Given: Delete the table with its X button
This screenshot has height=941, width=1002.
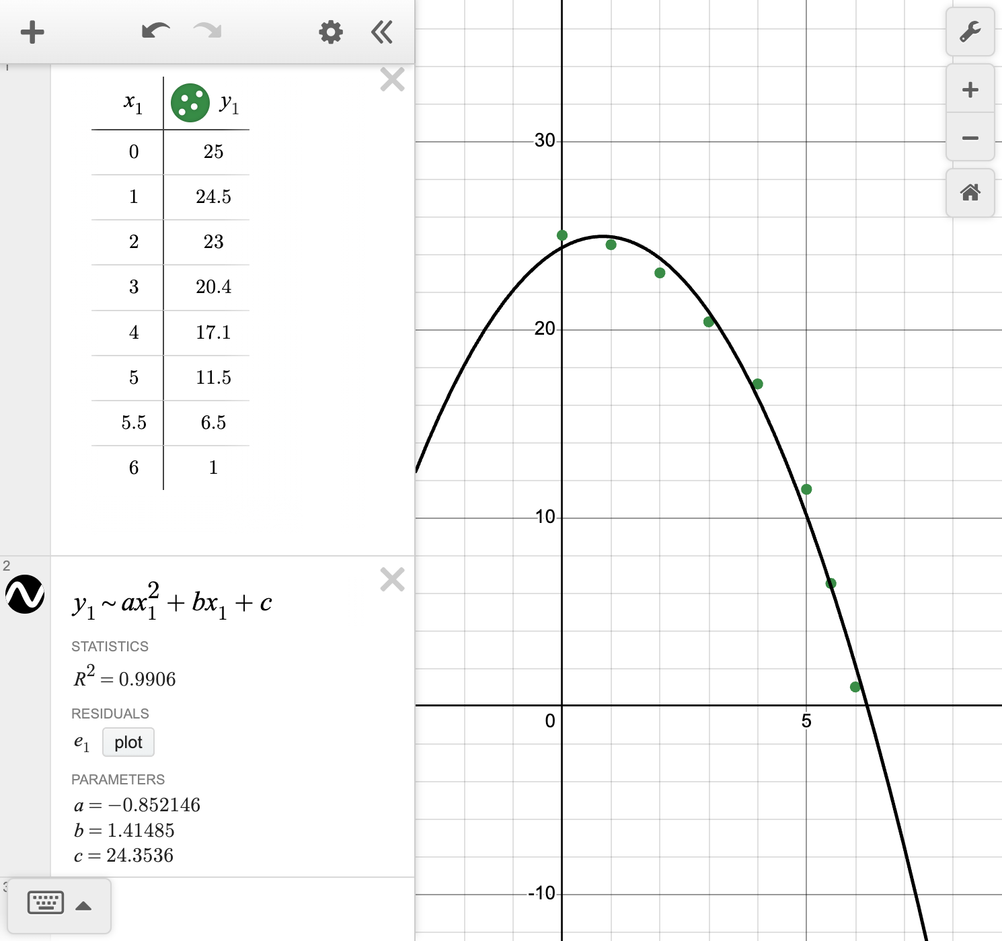Looking at the screenshot, I should tap(392, 79).
